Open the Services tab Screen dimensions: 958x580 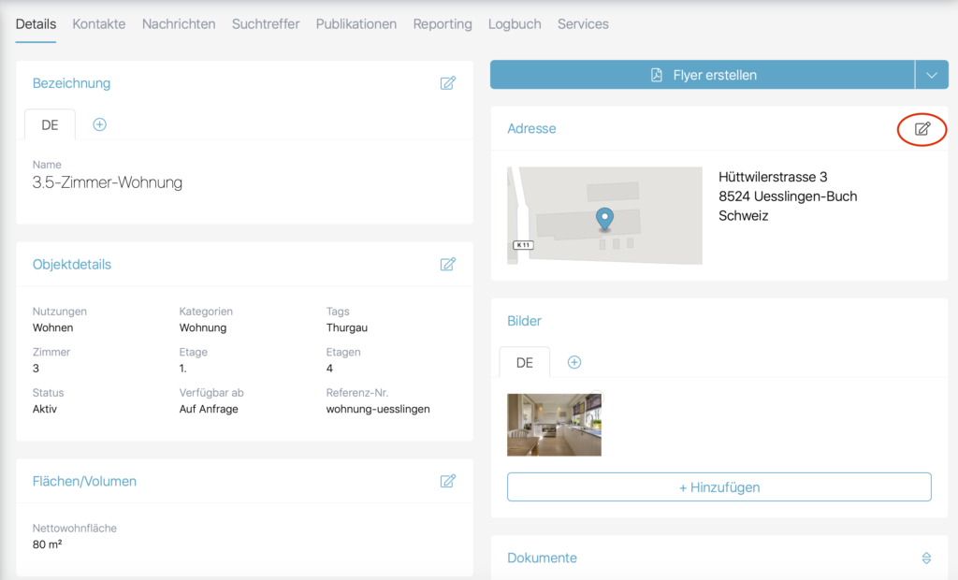583,24
